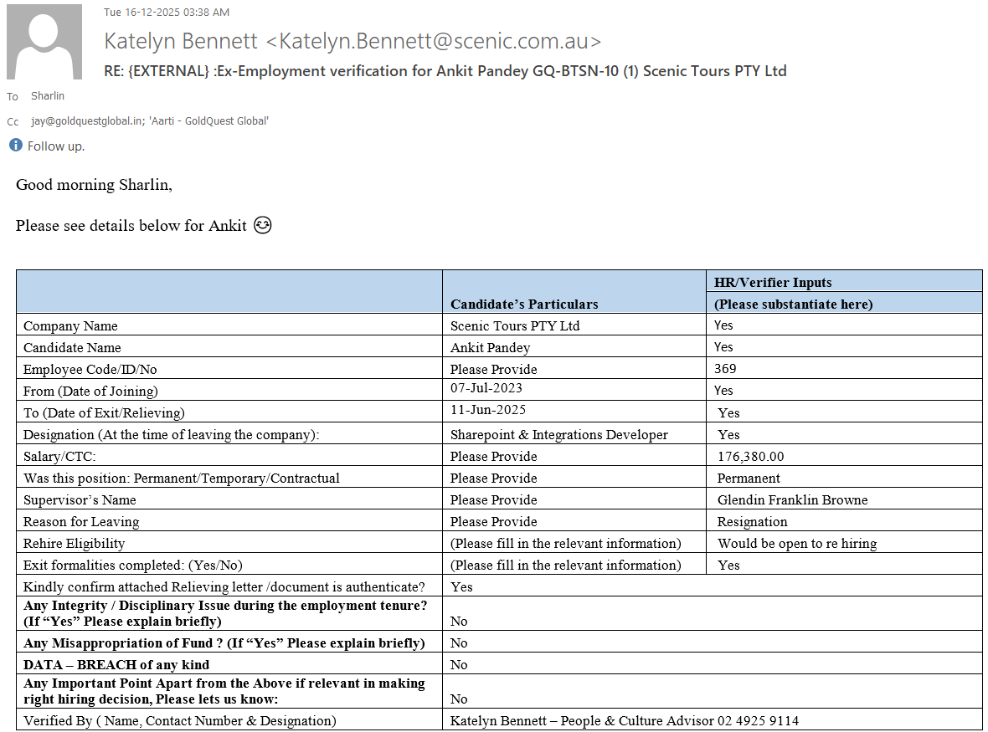Viewport: 988px width, 732px height.
Task: Click the blue info icon beside Follow up
Action: point(16,146)
